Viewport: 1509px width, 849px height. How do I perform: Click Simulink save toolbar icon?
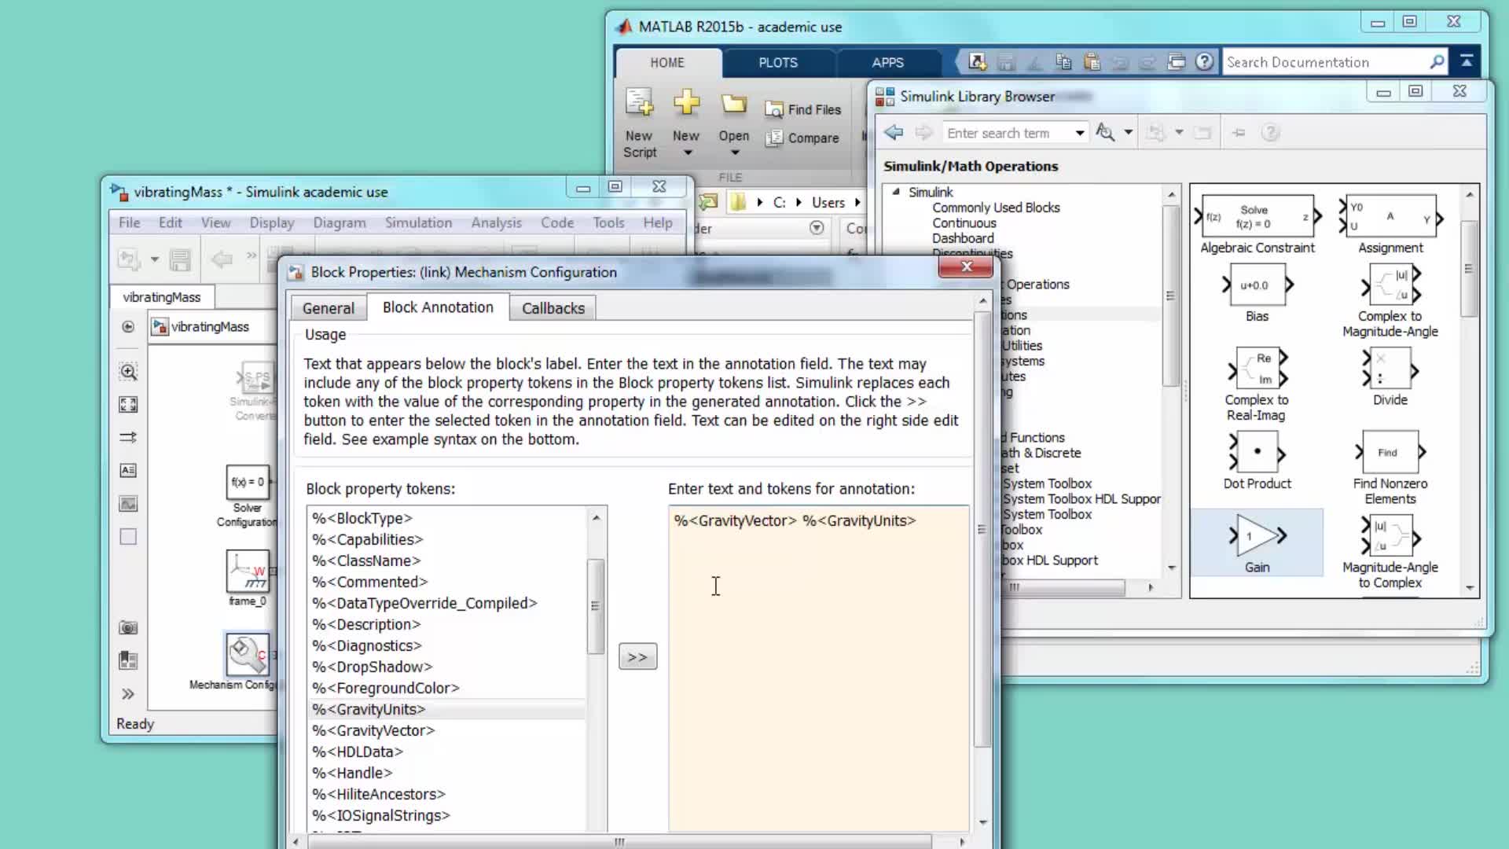tap(180, 259)
